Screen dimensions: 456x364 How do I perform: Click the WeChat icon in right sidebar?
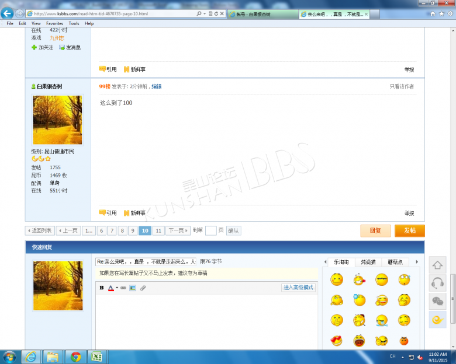coord(437,301)
